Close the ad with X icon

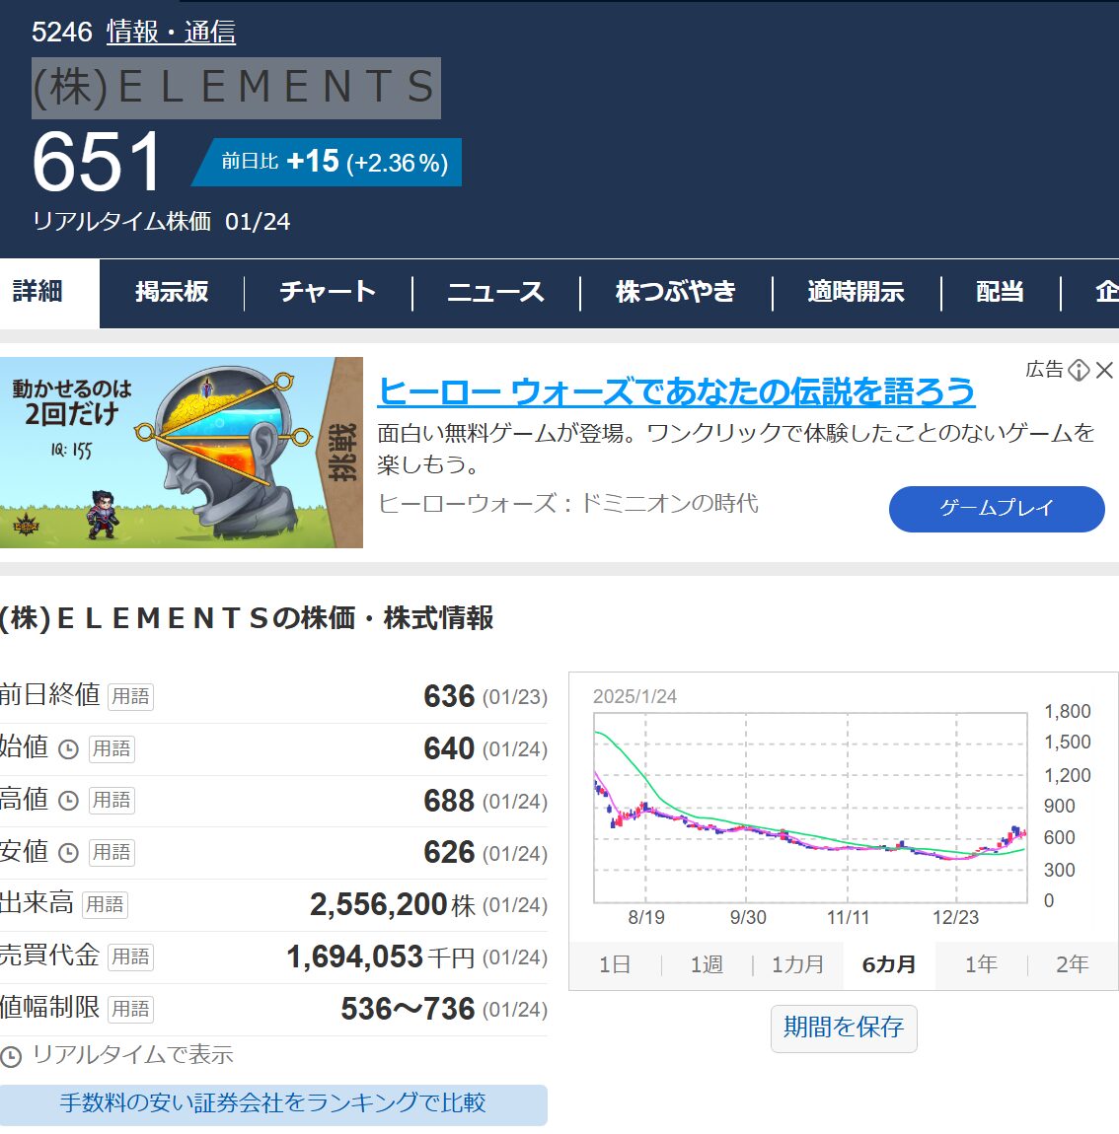click(1104, 370)
